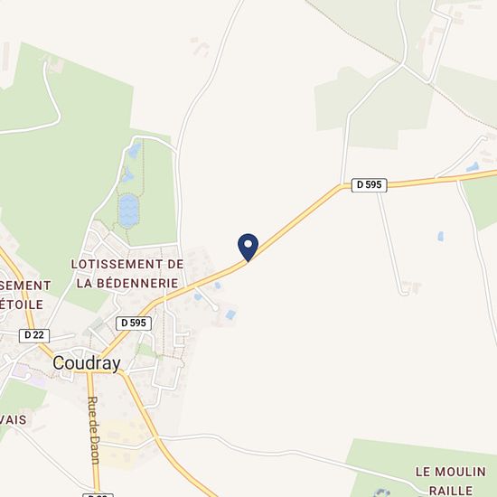497x497 pixels.
Task: Click the yellow shaded area beside Rue de Daon
Action: click(122, 441)
